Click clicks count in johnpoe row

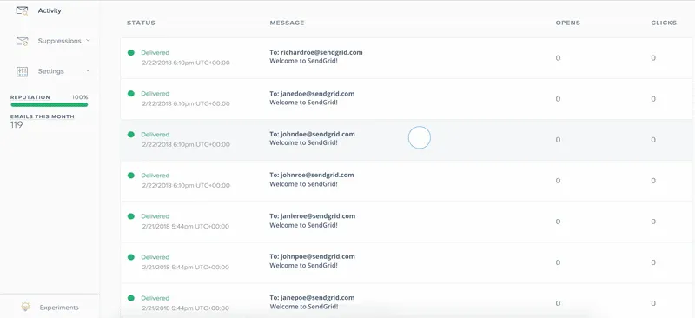(653, 262)
